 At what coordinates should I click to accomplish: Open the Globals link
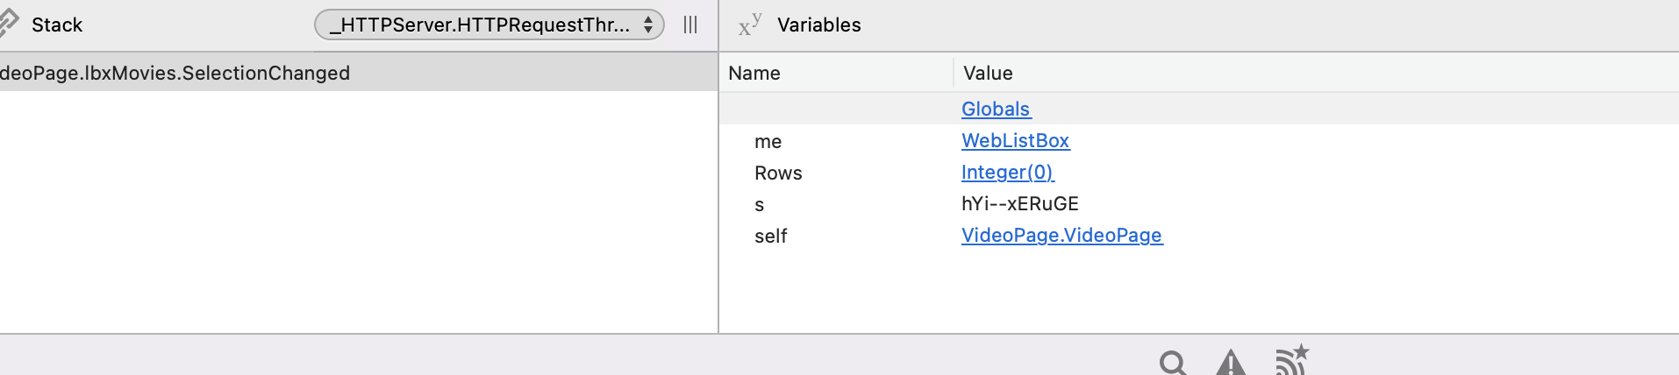click(x=996, y=109)
